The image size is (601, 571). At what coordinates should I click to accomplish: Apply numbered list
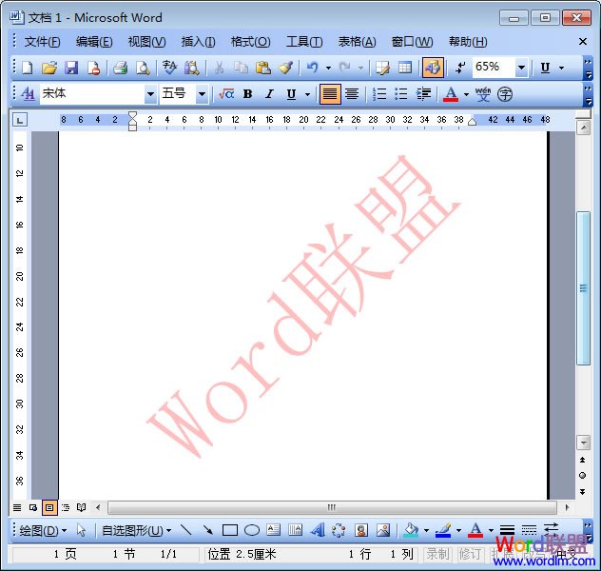pyautogui.click(x=379, y=94)
